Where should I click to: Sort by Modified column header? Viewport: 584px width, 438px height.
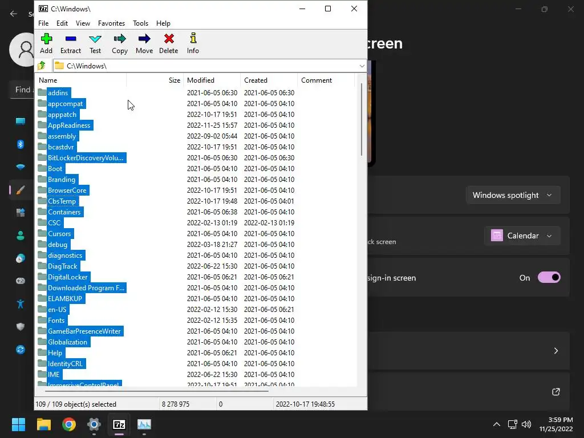coord(212,80)
